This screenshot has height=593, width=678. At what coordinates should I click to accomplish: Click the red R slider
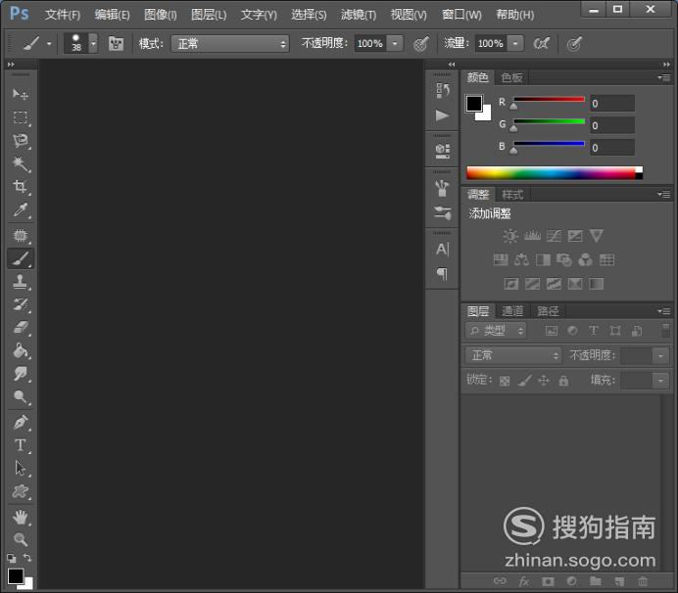tap(549, 102)
